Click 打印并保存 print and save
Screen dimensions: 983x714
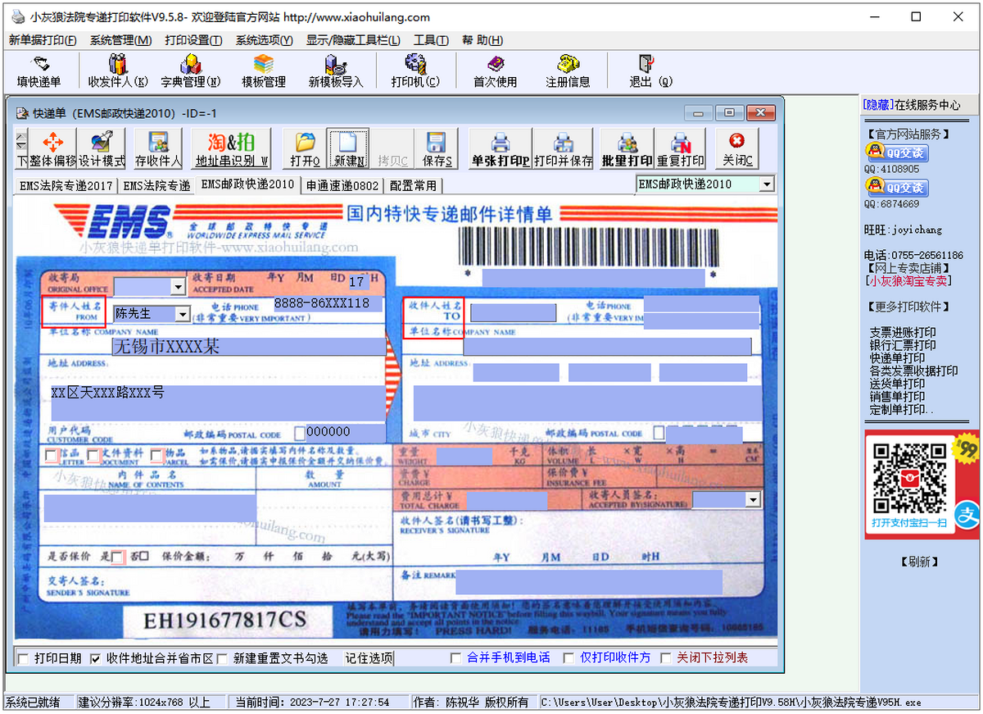563,149
